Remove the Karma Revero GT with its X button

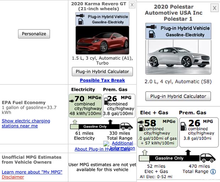coord(132,5)
